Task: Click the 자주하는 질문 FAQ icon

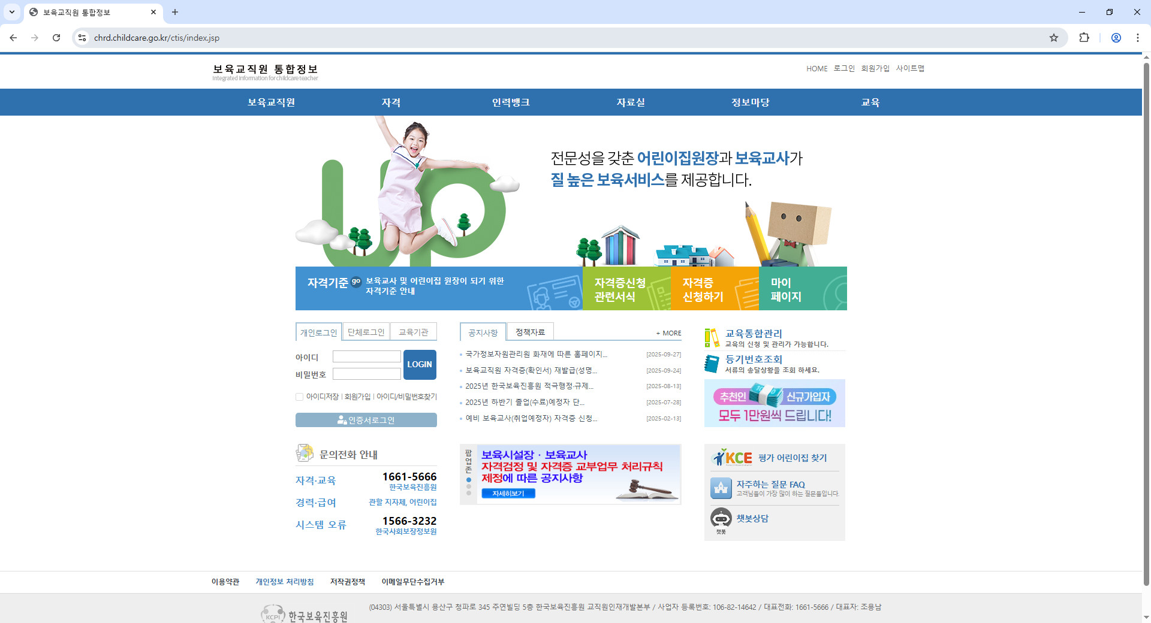Action: pyautogui.click(x=721, y=488)
